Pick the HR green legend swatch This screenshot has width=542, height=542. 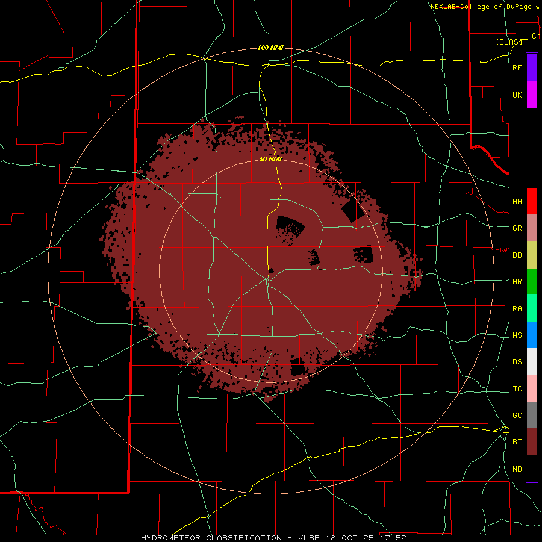coord(532,282)
